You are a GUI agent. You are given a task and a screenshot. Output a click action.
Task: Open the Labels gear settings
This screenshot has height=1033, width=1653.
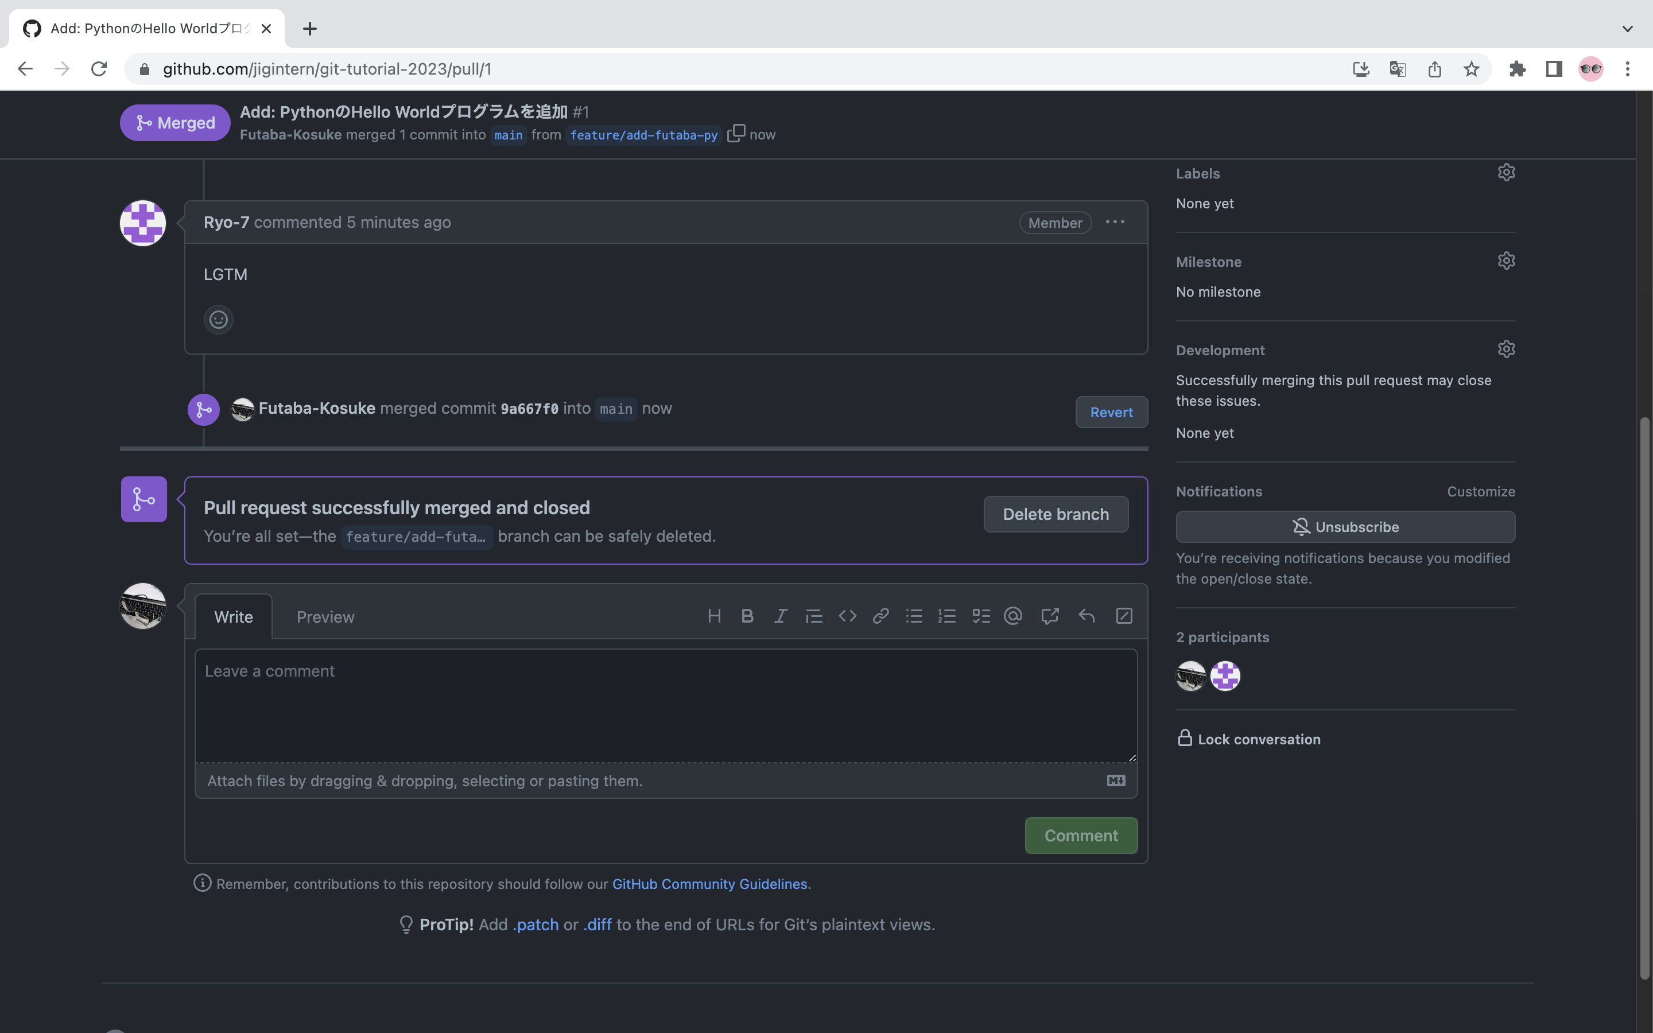(x=1505, y=172)
